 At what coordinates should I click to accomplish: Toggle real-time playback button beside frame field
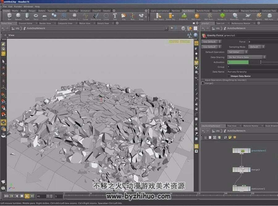click(51, 196)
